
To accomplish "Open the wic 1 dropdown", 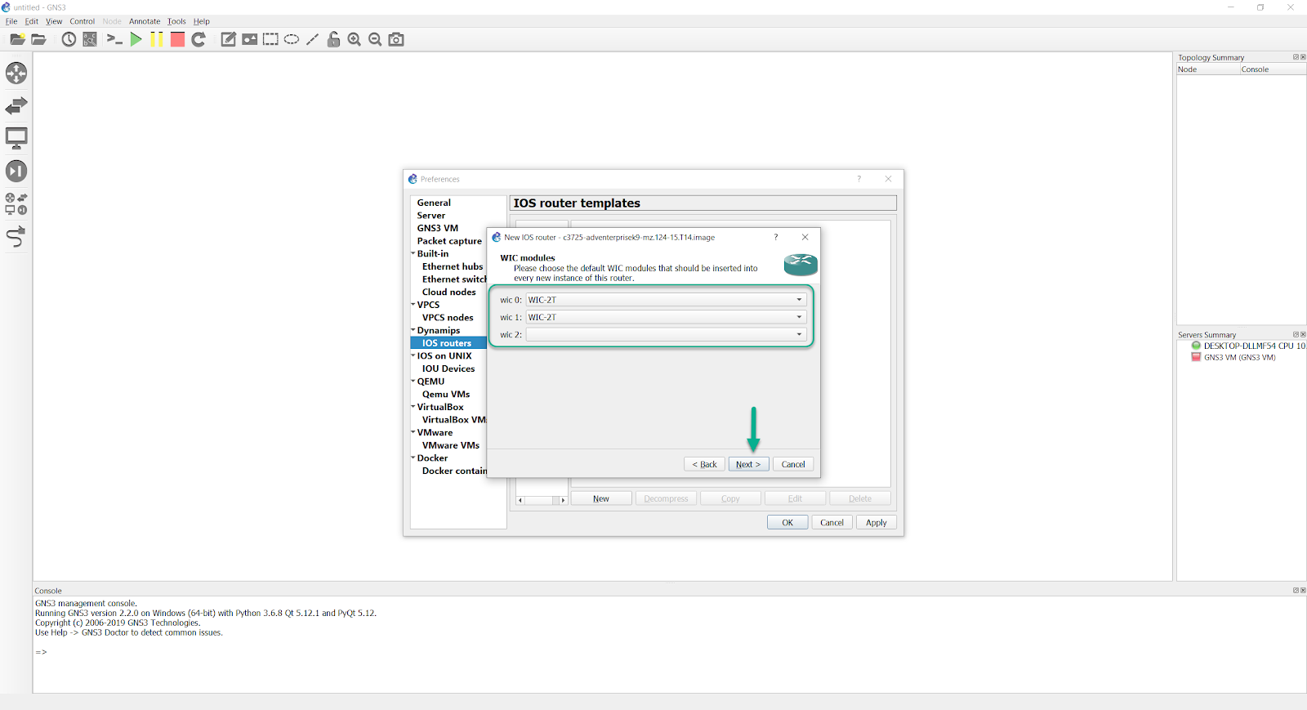I will 666,317.
